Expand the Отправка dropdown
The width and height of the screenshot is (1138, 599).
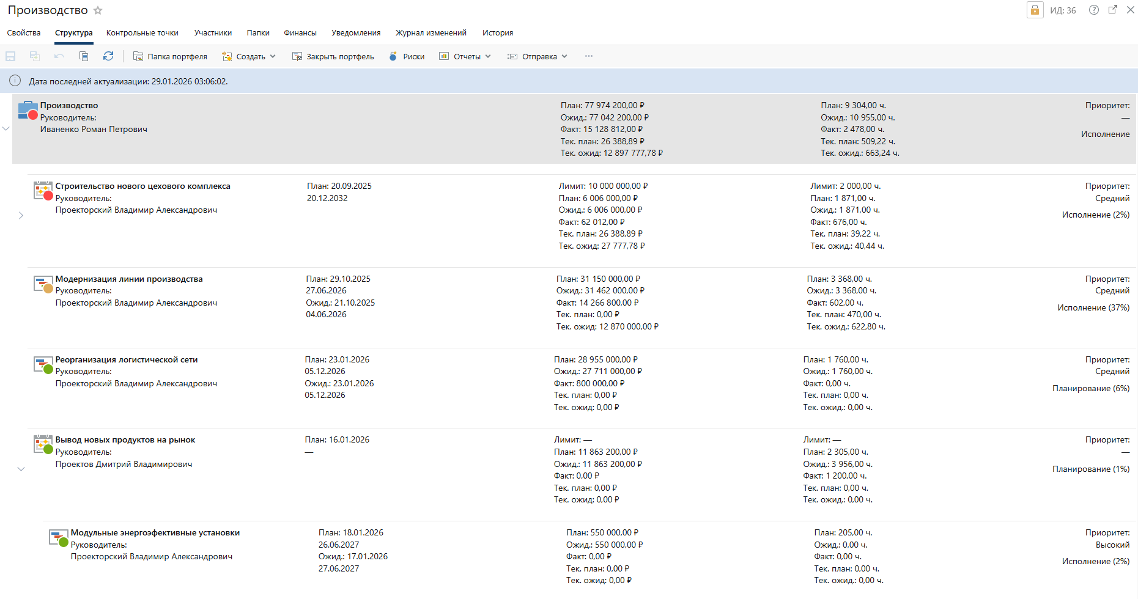point(538,56)
